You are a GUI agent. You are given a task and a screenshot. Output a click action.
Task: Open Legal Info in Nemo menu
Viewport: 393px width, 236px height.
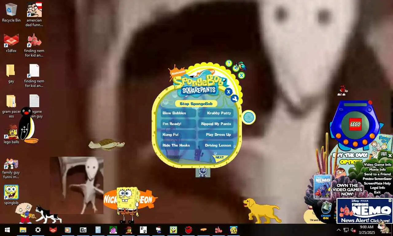378,187
